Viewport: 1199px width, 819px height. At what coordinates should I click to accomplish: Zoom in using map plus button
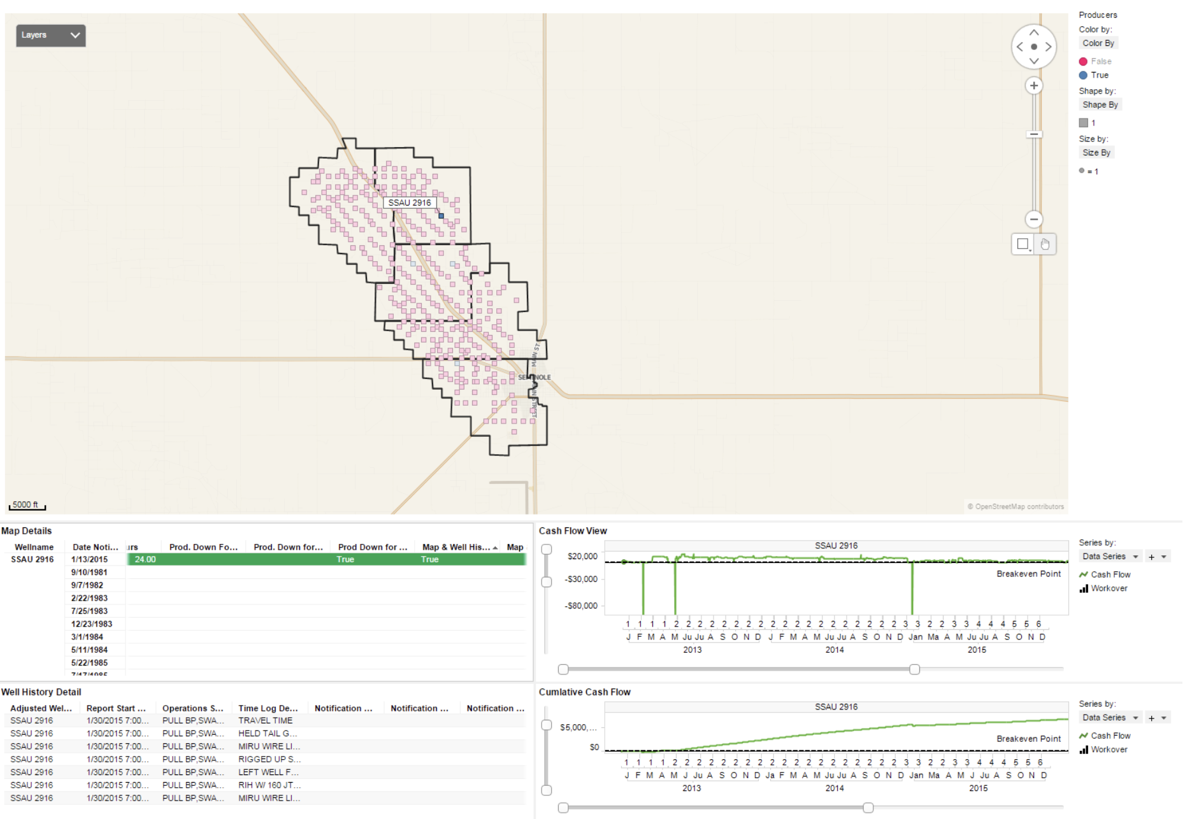point(1033,86)
